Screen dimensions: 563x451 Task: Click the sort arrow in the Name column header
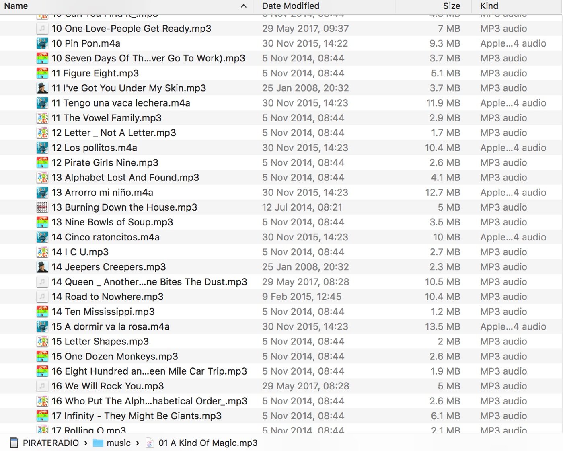[243, 6]
